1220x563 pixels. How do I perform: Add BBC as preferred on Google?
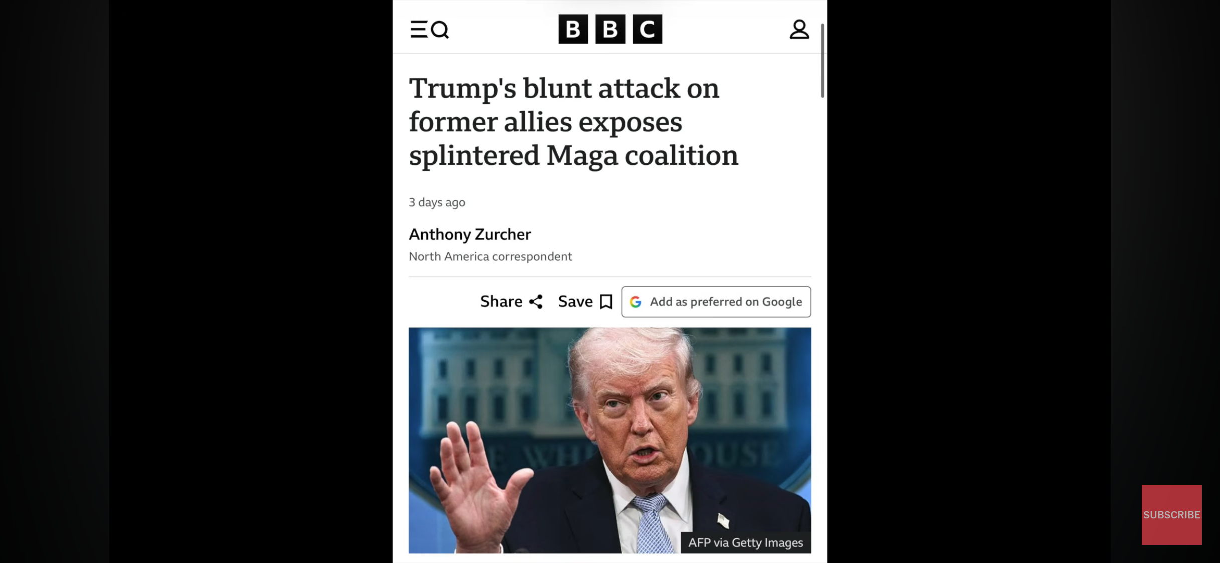(x=716, y=302)
